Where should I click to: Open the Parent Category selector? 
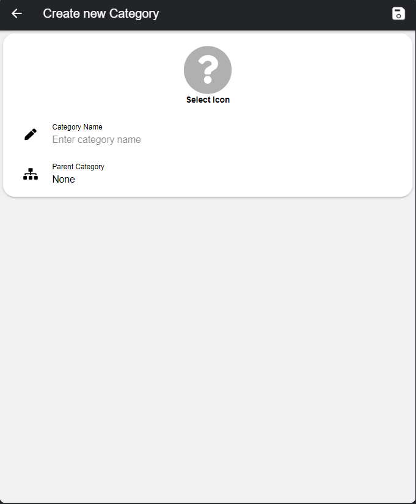pyautogui.click(x=208, y=173)
